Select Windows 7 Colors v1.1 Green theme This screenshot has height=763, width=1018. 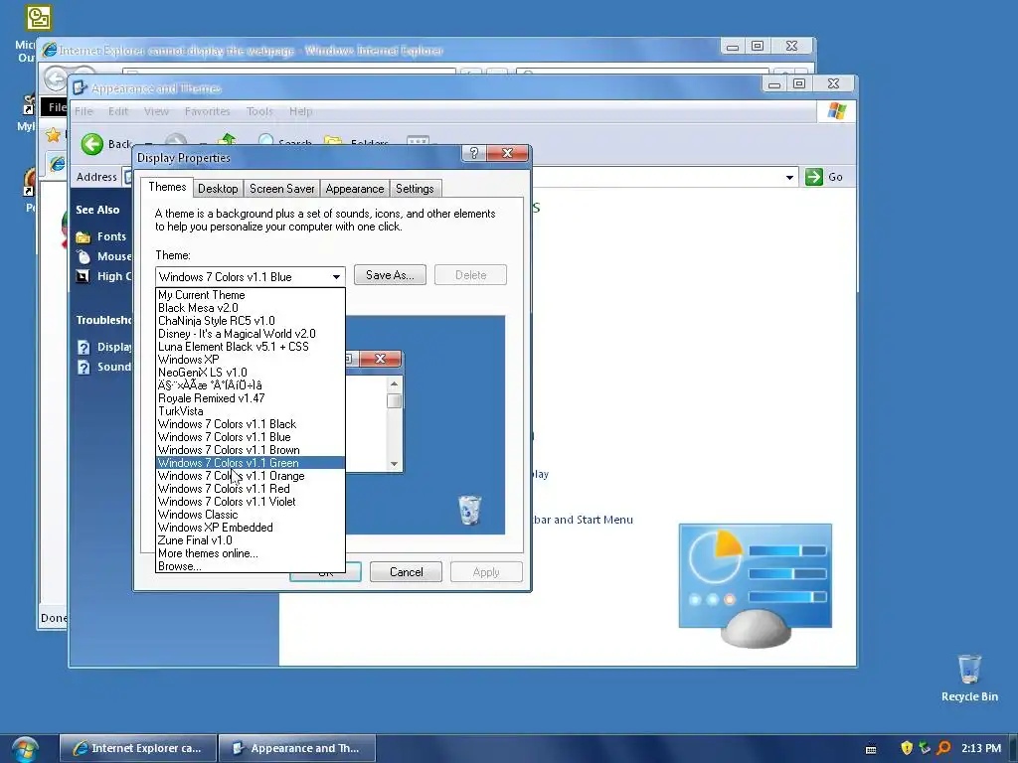250,463
